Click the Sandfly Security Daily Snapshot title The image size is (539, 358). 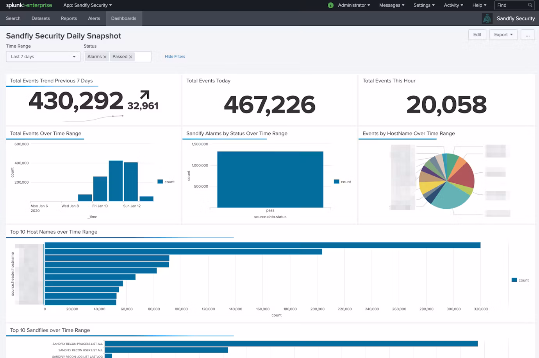(64, 36)
